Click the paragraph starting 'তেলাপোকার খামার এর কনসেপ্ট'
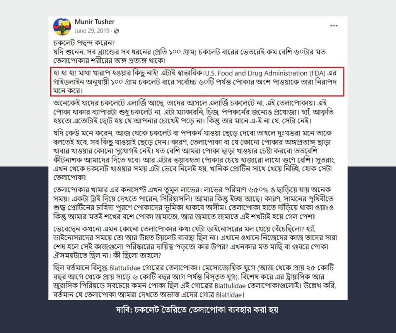This screenshot has height=333, width=396. (x=193, y=203)
